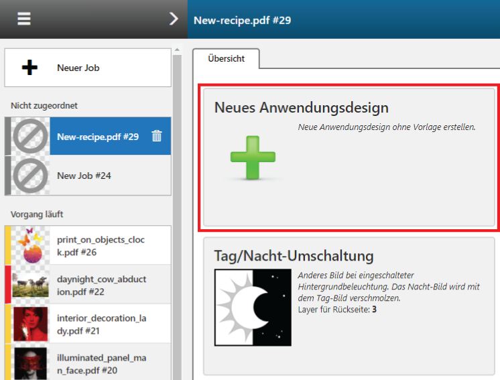Open the hamburger menu
The height and width of the screenshot is (380, 500).
[x=24, y=19]
